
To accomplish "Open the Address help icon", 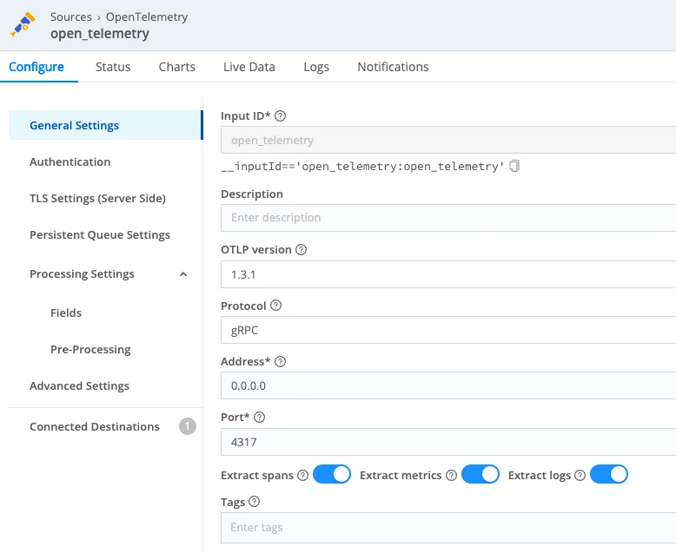I will pos(281,361).
